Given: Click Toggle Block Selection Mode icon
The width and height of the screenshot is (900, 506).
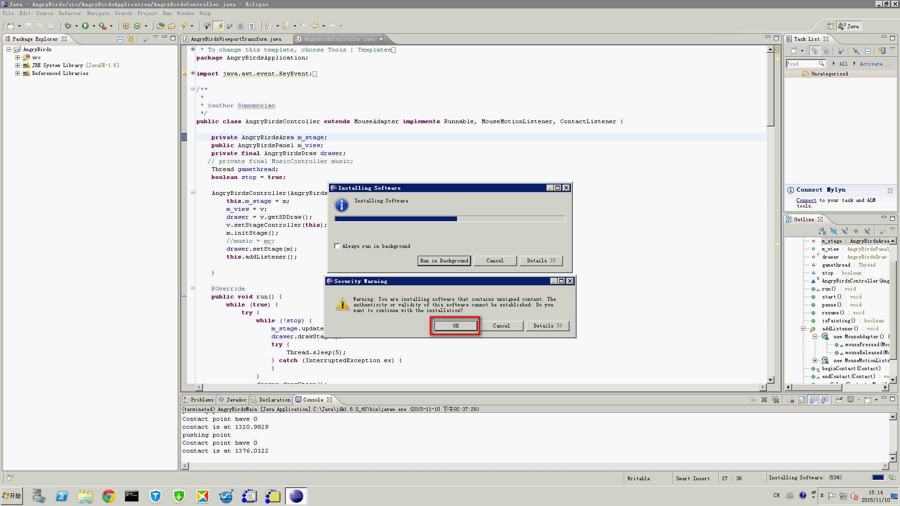Looking at the screenshot, I should coord(240,26).
